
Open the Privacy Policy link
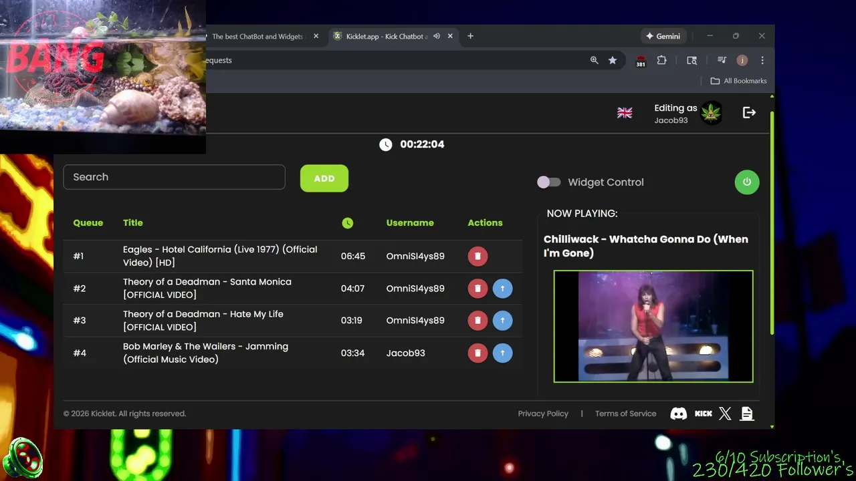tap(543, 414)
